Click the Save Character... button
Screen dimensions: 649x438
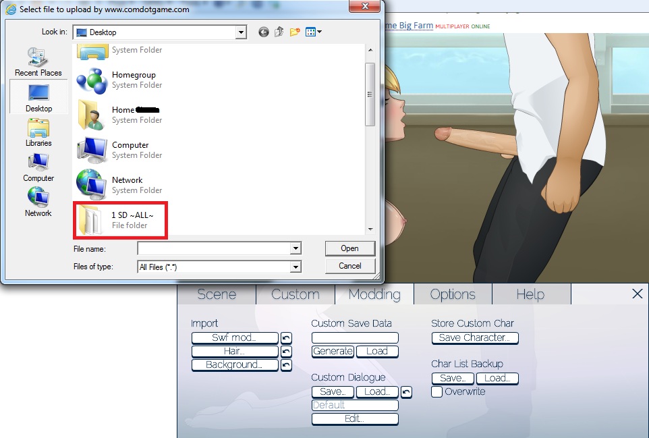click(x=474, y=337)
